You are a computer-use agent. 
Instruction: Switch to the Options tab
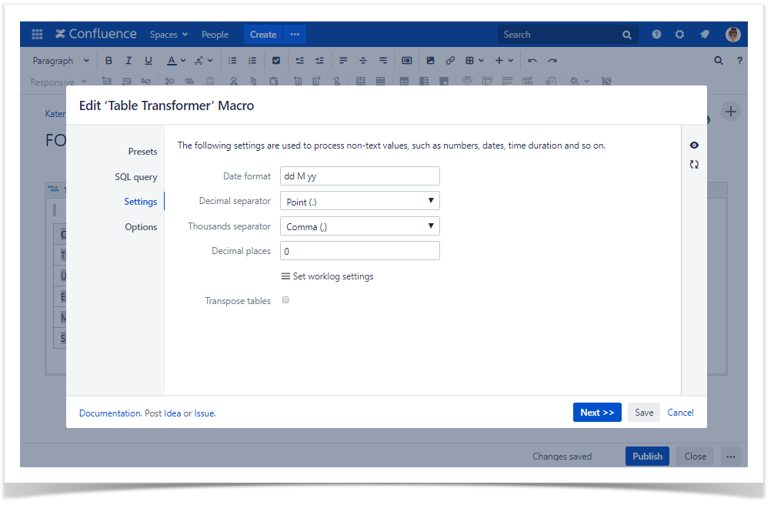click(x=141, y=227)
